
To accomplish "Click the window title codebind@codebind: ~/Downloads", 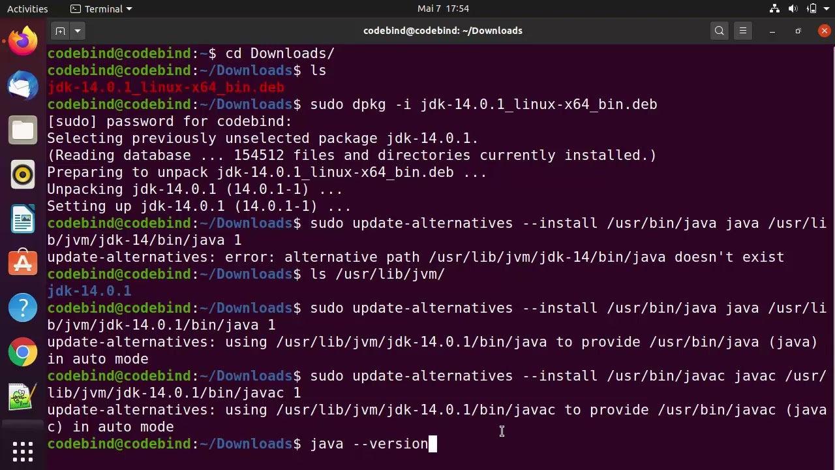I will coord(443,31).
